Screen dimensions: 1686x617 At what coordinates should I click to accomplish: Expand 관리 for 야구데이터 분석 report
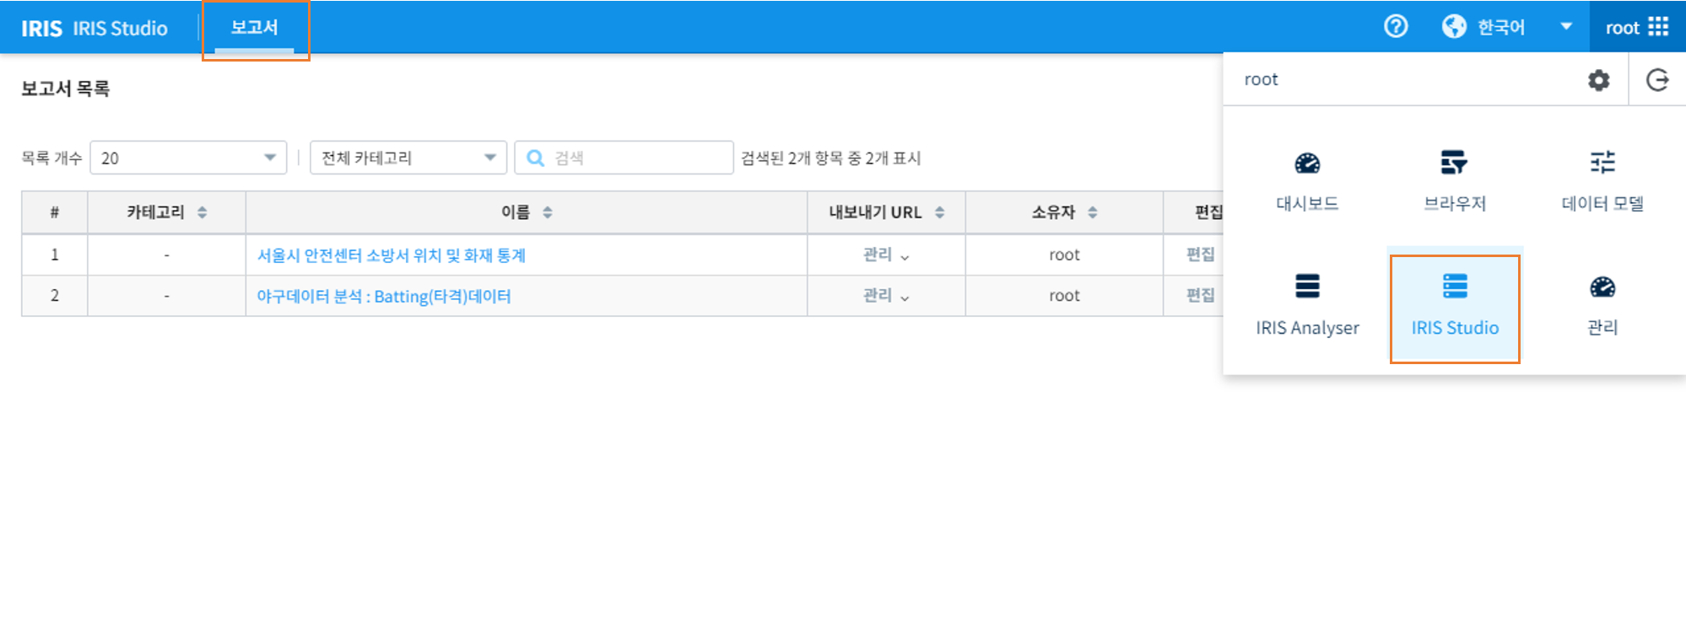[886, 296]
